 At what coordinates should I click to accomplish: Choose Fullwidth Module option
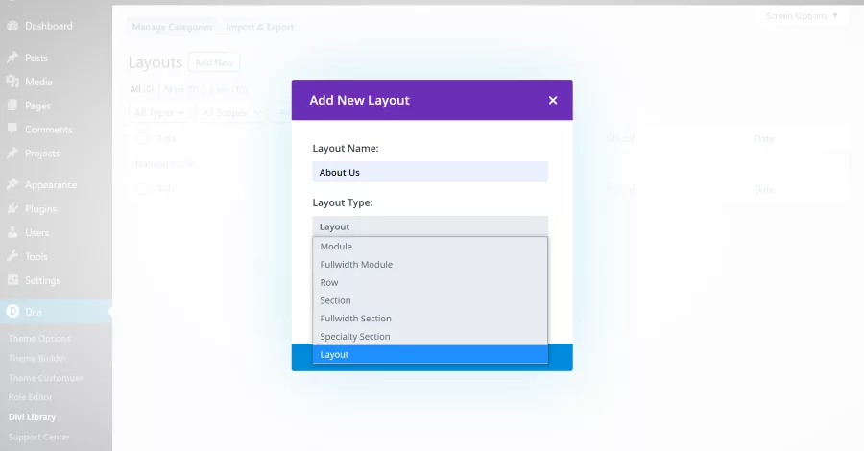point(430,264)
